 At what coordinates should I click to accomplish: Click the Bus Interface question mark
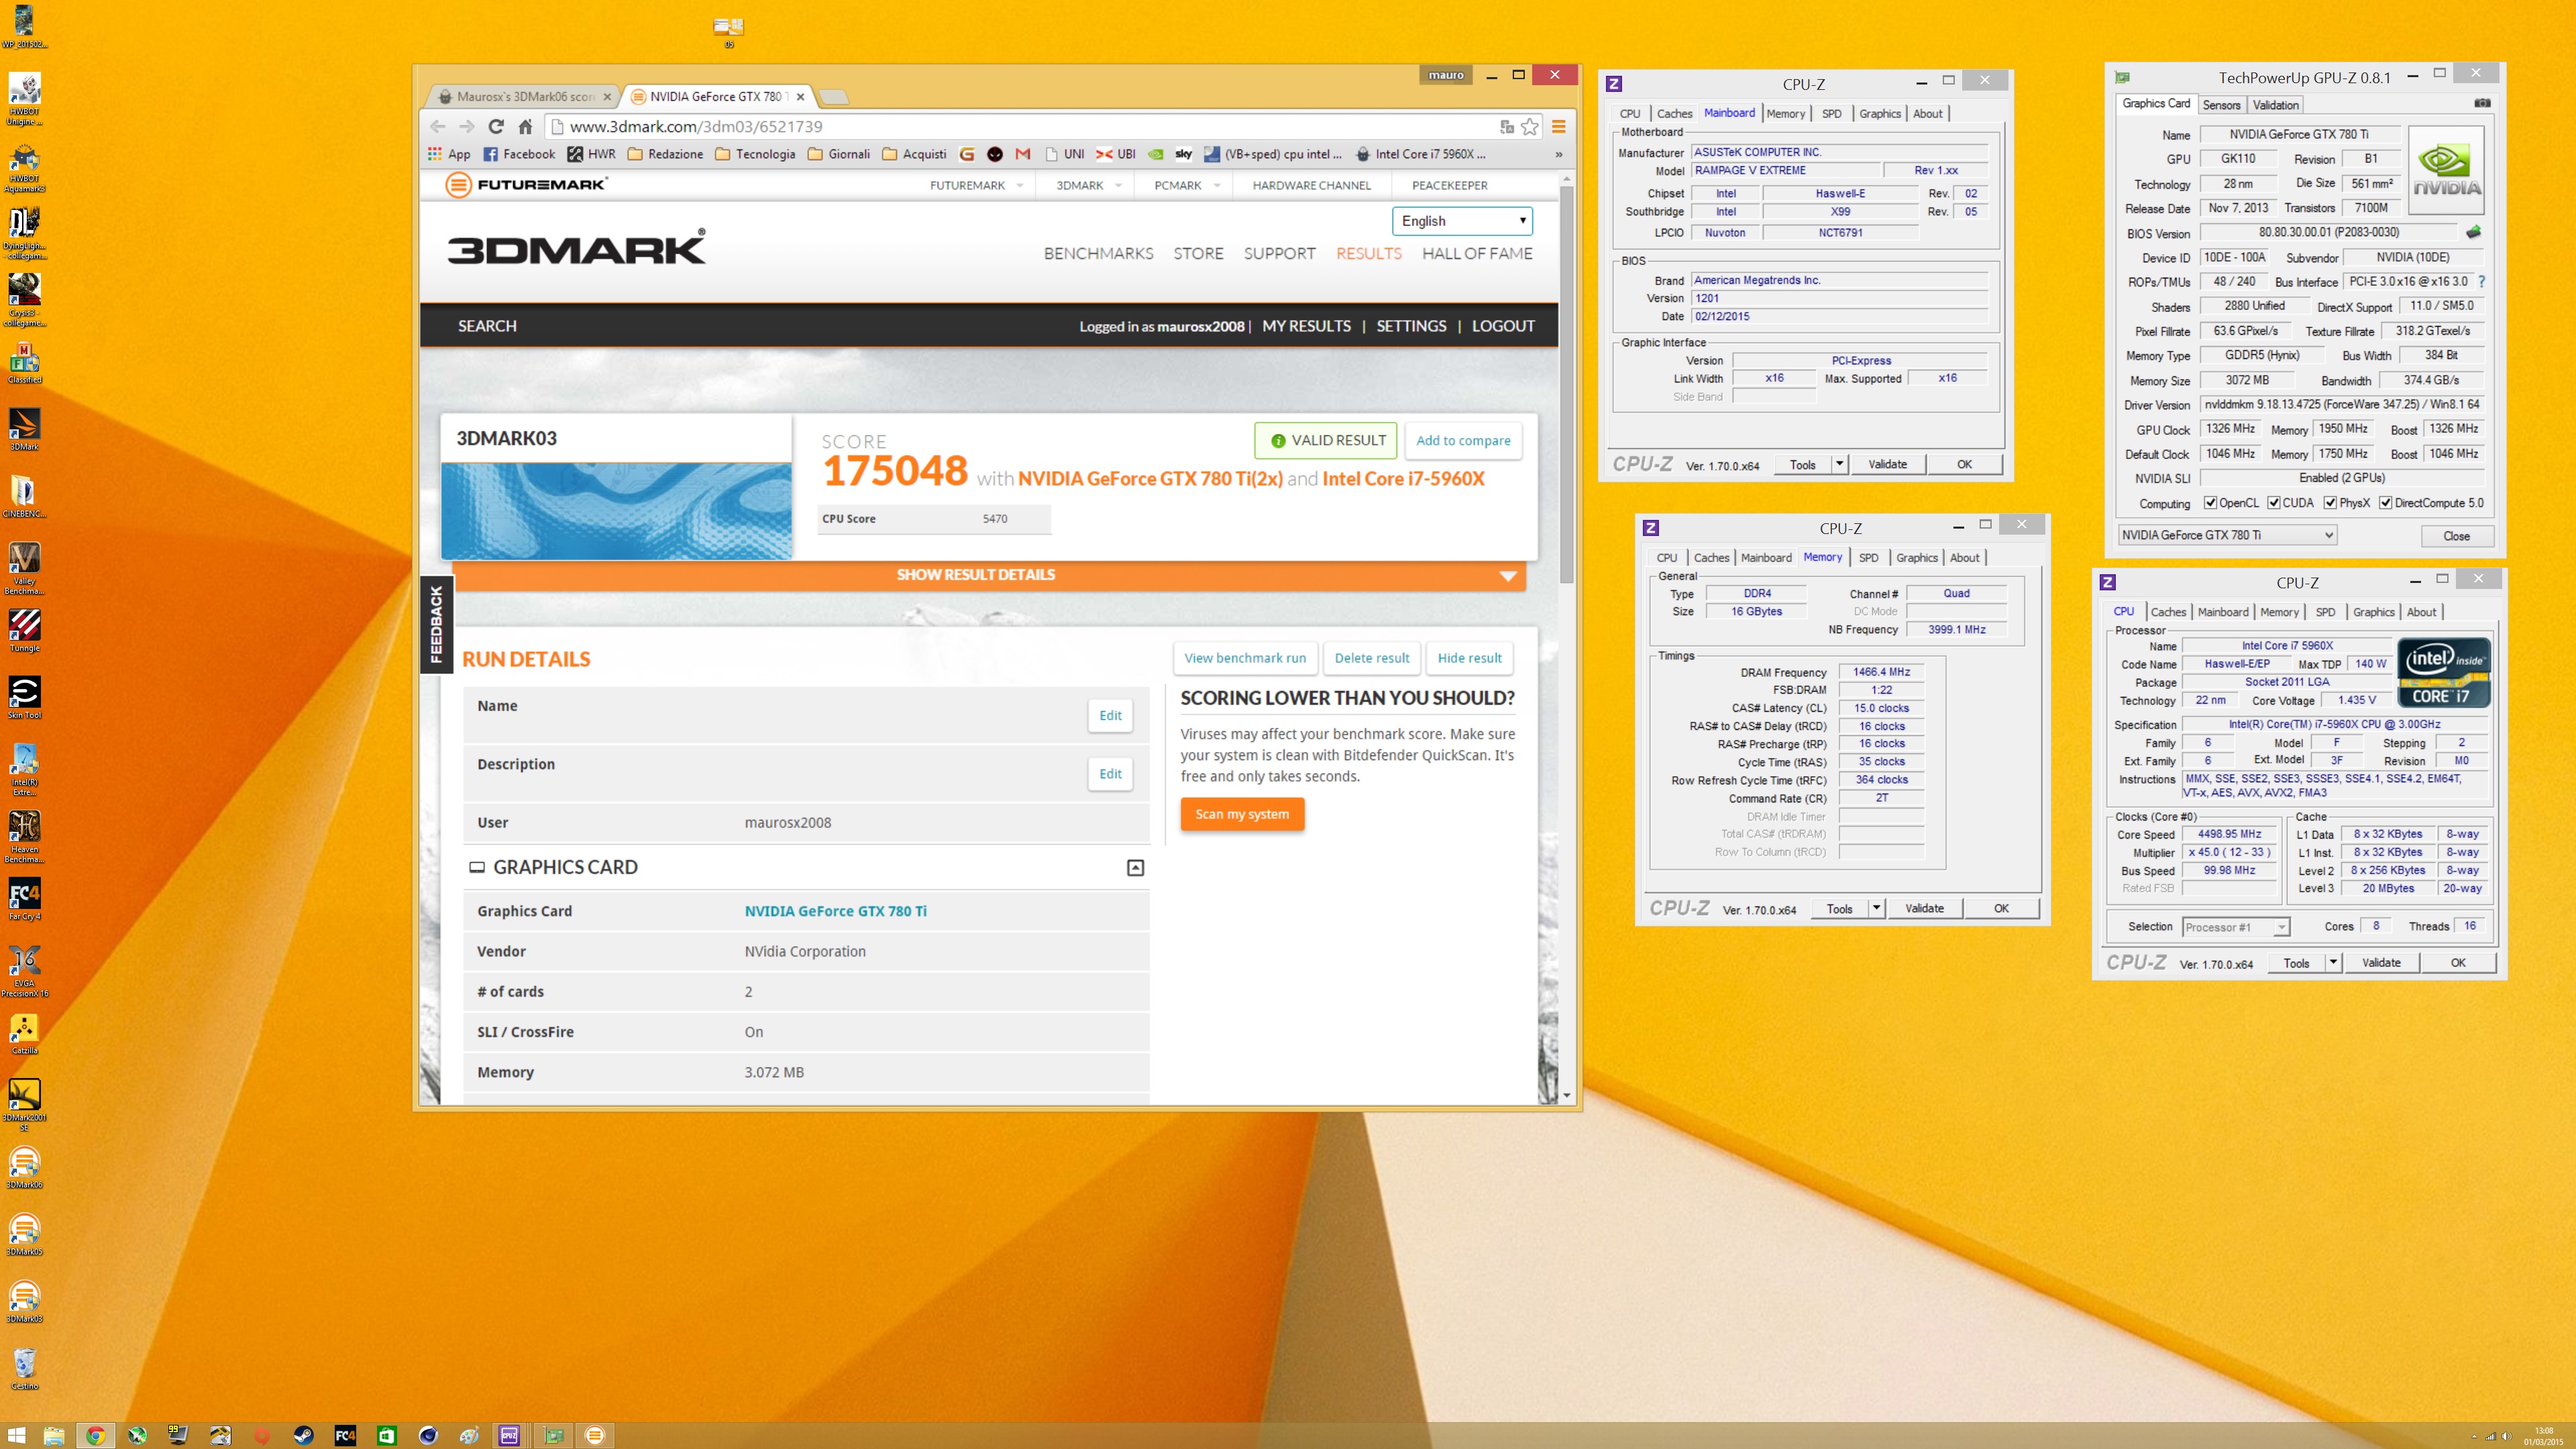(2482, 282)
